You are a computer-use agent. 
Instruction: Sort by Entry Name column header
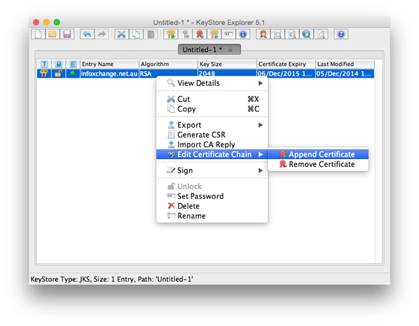[x=109, y=64]
